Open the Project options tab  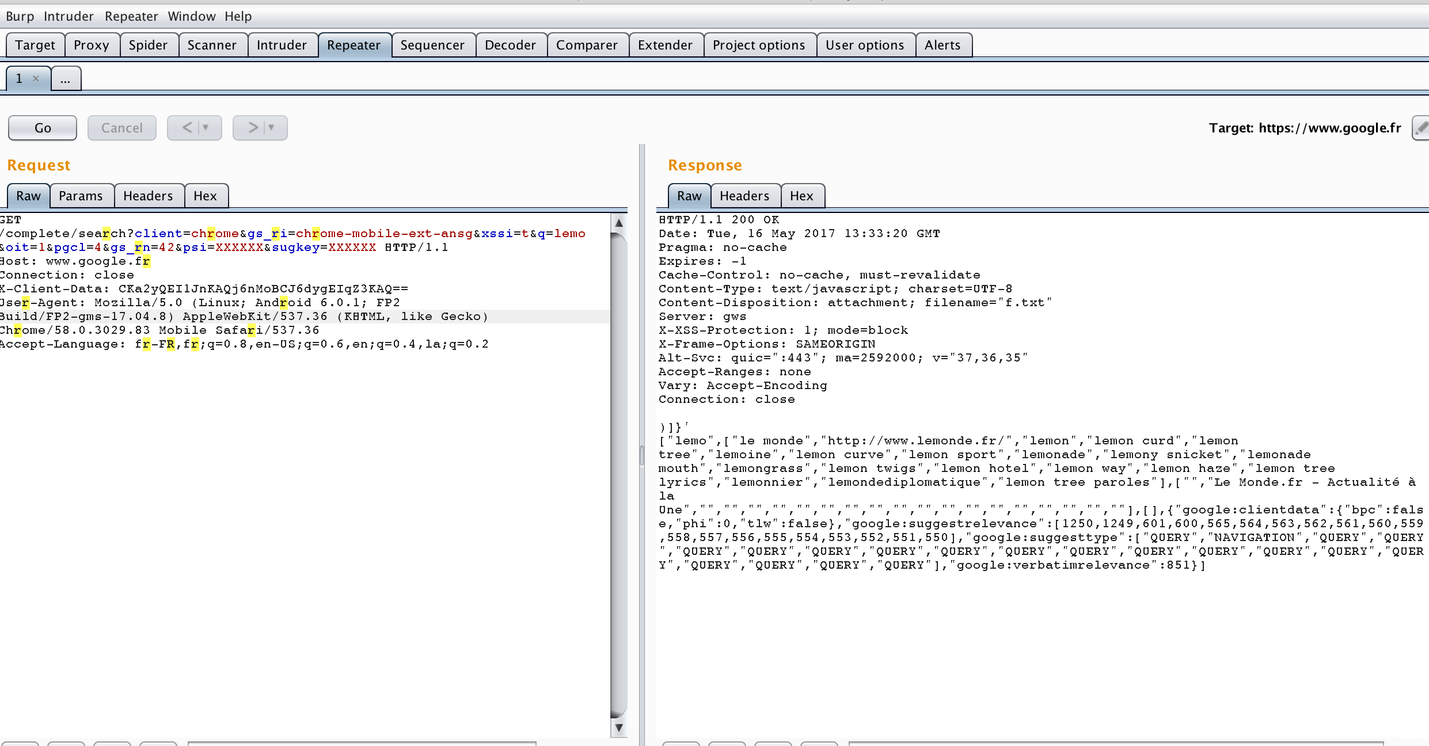tap(759, 45)
